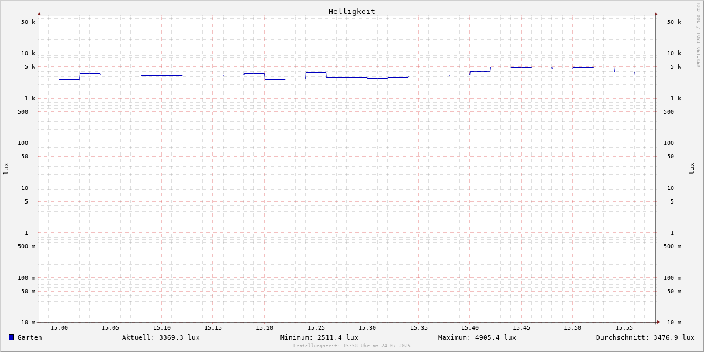Click the chart title 'Helligkeit'

point(352,11)
